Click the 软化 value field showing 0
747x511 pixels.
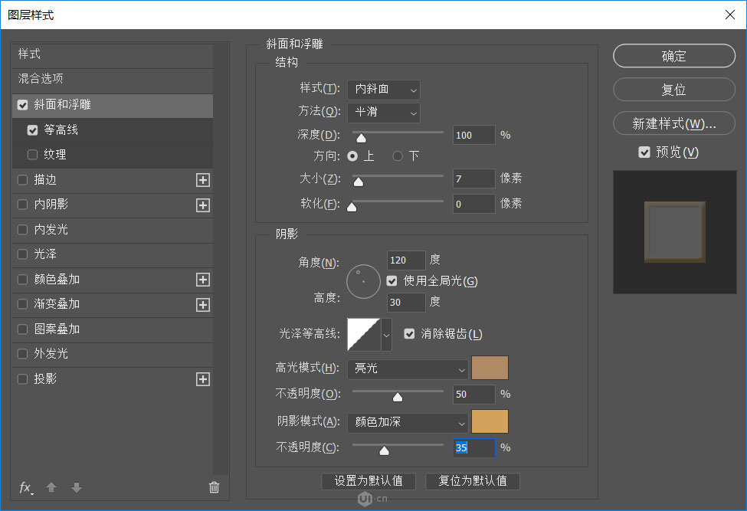click(x=473, y=205)
